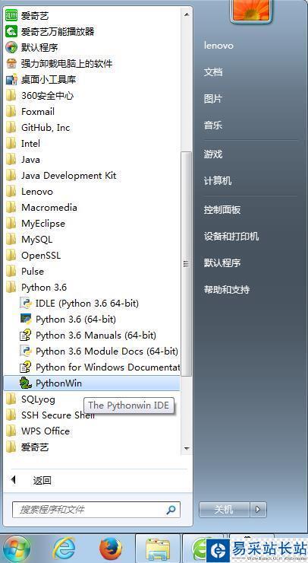Open the MySQL folder
The image size is (308, 563).
pos(30,240)
